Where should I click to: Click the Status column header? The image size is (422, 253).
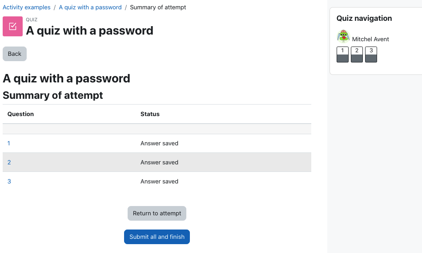[x=150, y=114]
